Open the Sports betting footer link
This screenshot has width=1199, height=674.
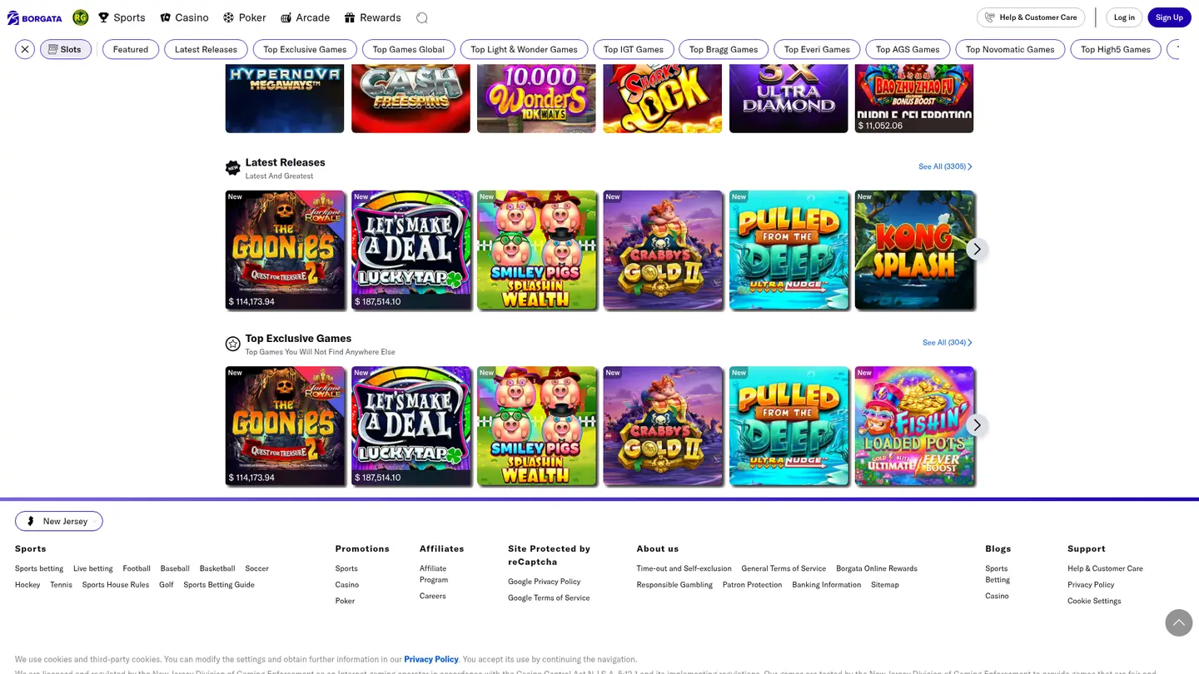(x=39, y=568)
